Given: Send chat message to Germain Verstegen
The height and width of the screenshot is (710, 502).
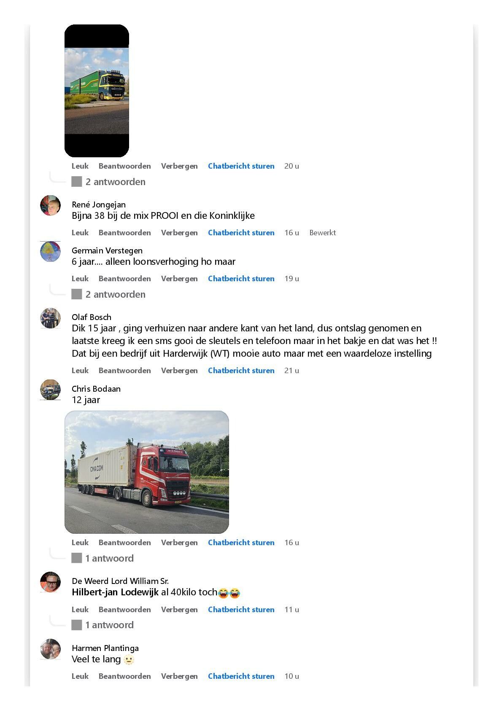Looking at the screenshot, I should [x=241, y=279].
